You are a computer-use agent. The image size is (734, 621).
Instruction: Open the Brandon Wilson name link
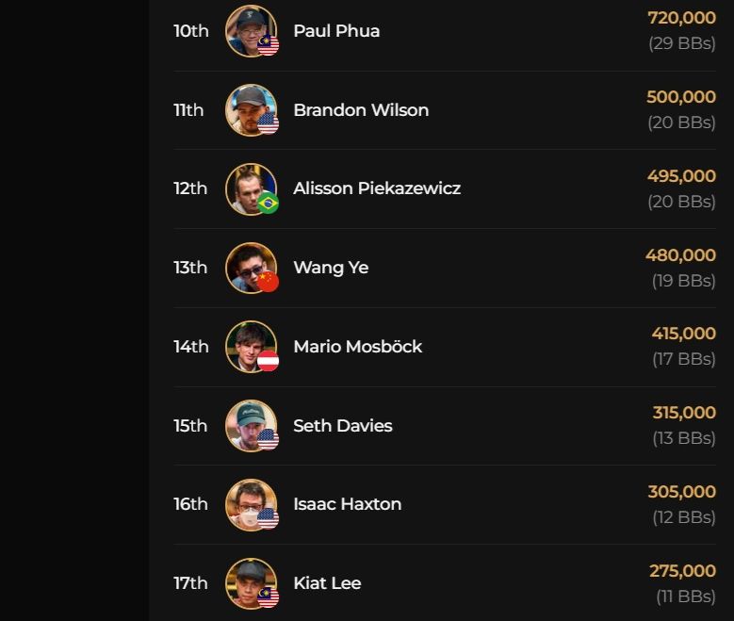(361, 110)
